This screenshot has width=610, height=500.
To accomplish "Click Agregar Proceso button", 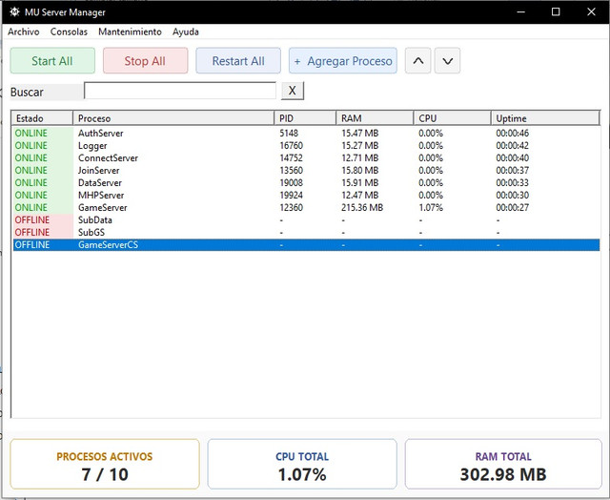I will click(343, 61).
